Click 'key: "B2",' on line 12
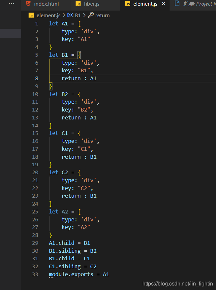The image size is (216, 290). [x=77, y=110]
